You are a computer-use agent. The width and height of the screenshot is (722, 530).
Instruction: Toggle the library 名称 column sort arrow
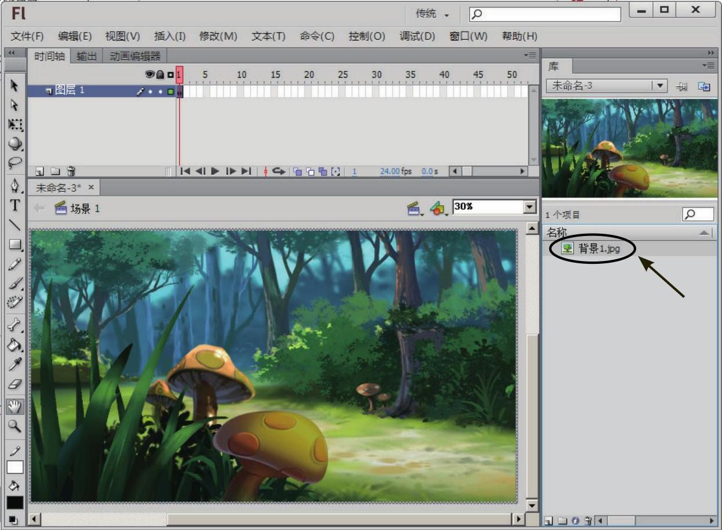click(x=703, y=233)
